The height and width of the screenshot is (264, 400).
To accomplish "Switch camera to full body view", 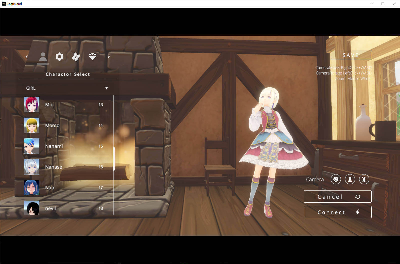I will pyautogui.click(x=364, y=179).
